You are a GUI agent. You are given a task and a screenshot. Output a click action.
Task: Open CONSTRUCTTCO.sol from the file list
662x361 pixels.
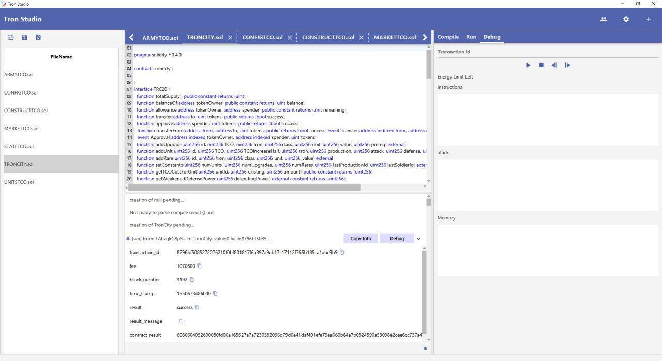(61, 111)
